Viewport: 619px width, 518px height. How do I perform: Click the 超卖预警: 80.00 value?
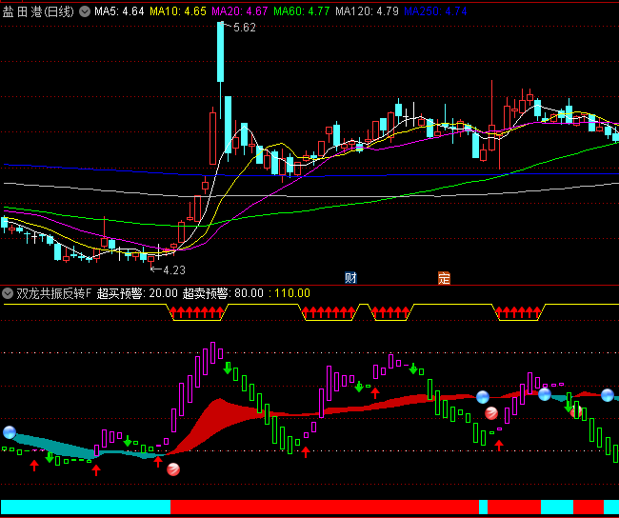[x=223, y=293]
